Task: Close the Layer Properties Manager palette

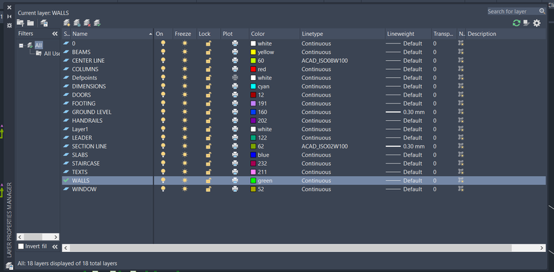Action: (9, 8)
